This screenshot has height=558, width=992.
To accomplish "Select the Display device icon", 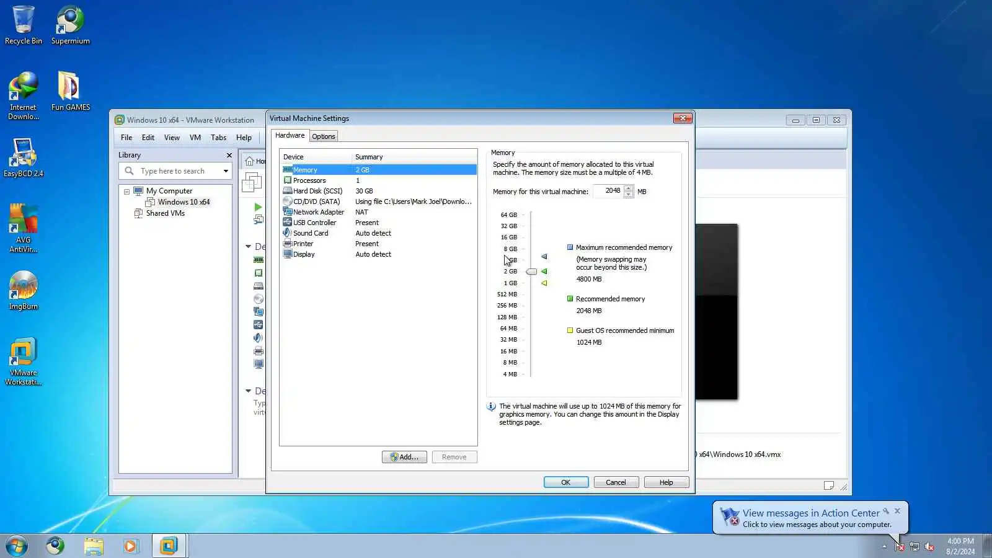I will click(288, 254).
